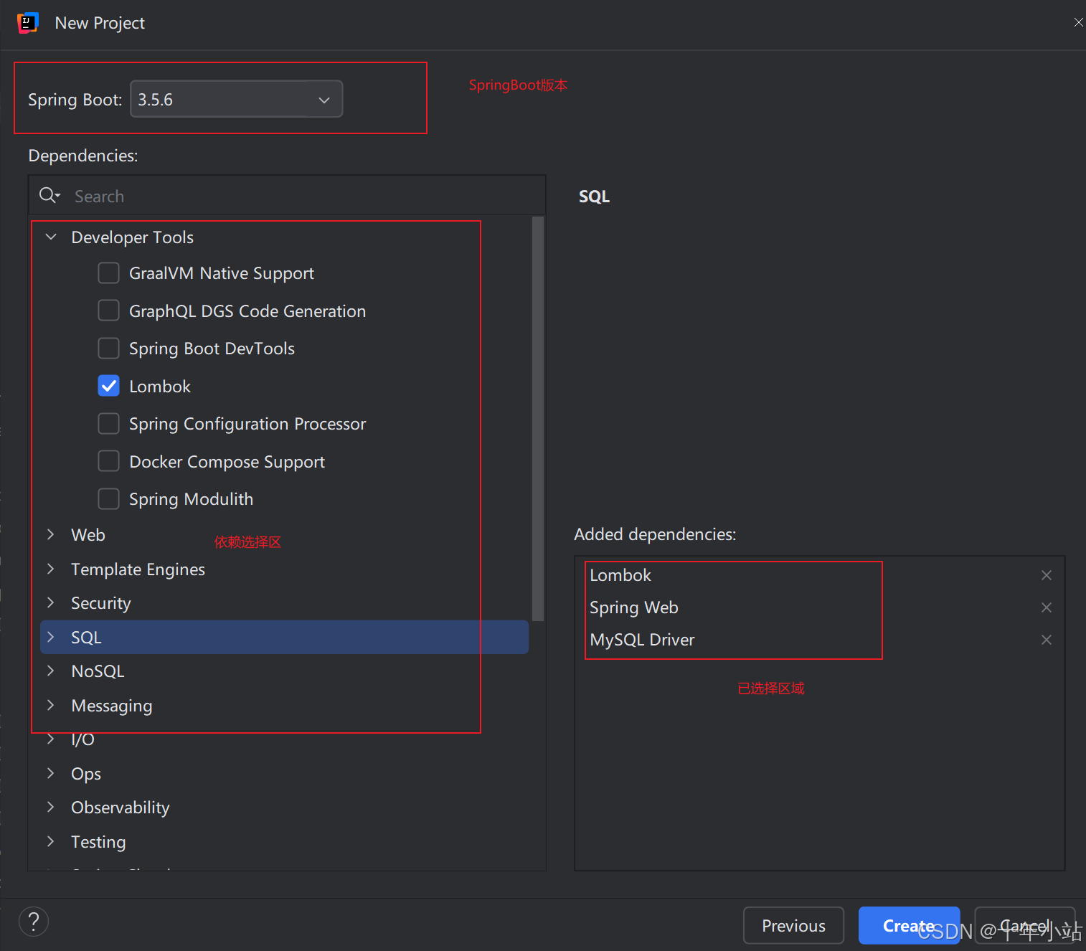
Task: Expand the Messaging category chevron
Action: tap(51, 705)
